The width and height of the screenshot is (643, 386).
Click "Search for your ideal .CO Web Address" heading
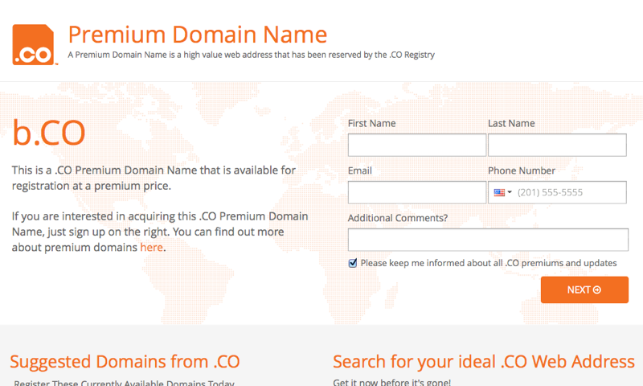(x=483, y=362)
